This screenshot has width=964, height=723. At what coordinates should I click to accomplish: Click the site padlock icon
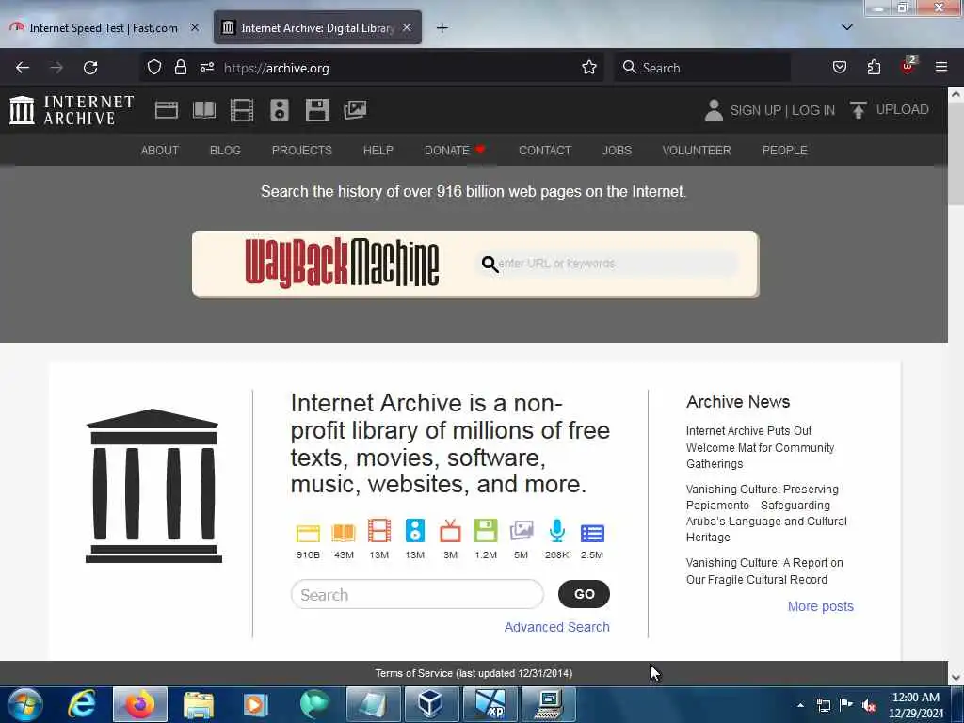pos(180,68)
